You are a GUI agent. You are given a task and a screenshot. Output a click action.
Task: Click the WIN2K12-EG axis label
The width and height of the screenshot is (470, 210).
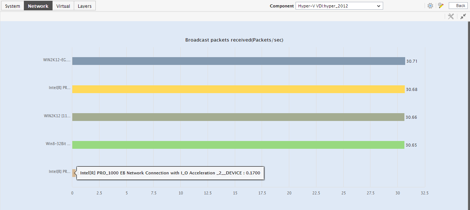pyautogui.click(x=57, y=60)
